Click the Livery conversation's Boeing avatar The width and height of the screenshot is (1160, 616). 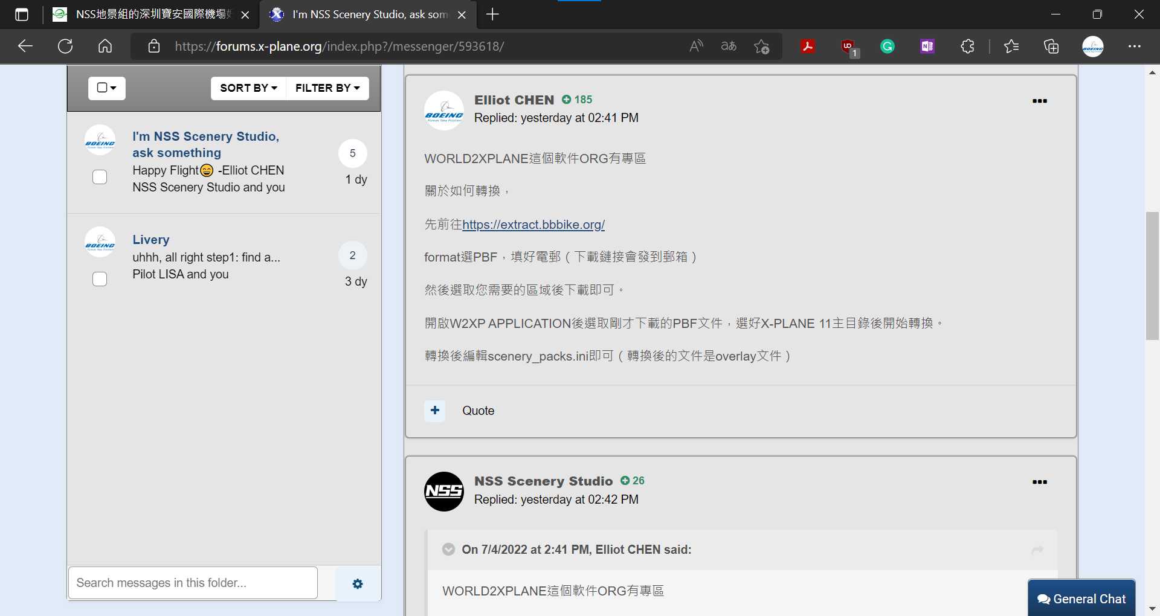100,242
